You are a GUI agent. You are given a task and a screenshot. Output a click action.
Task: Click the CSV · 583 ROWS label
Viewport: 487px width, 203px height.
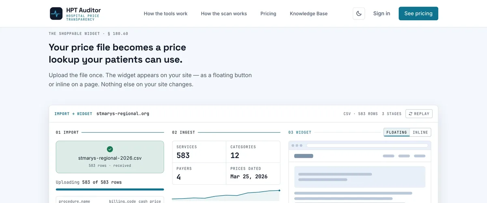360,114
